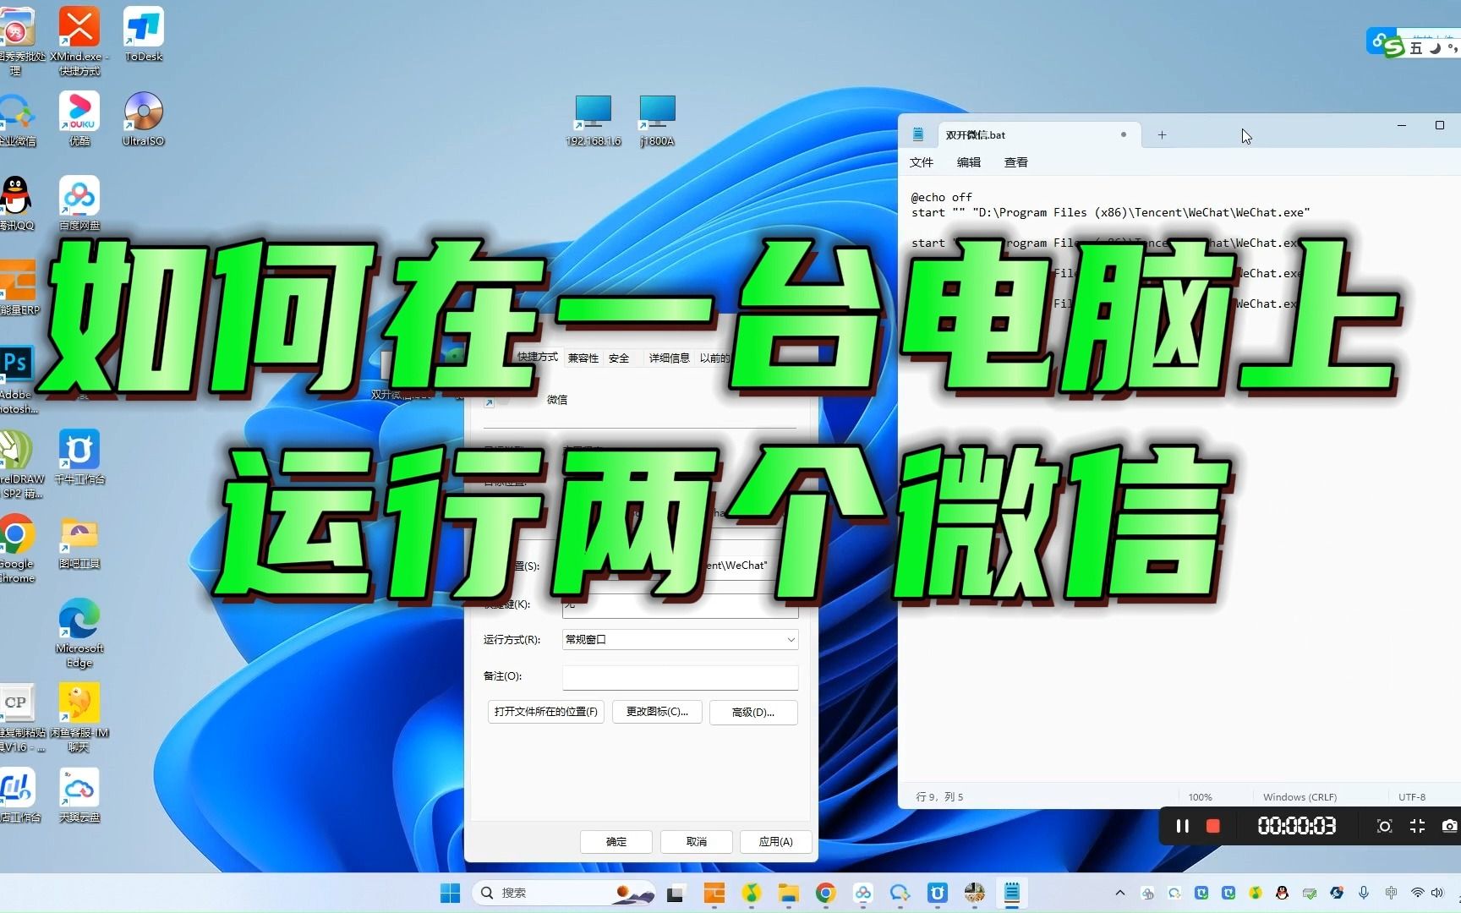Click the Task View taskbar icon
Viewport: 1461px width, 913px height.
coord(676,893)
